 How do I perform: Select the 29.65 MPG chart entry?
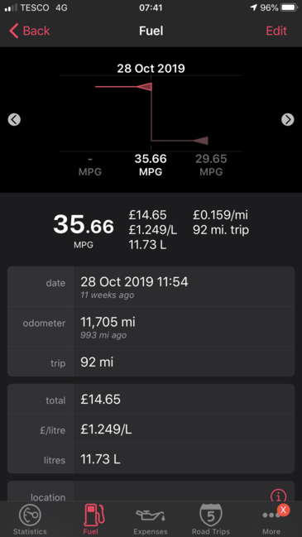(x=211, y=165)
